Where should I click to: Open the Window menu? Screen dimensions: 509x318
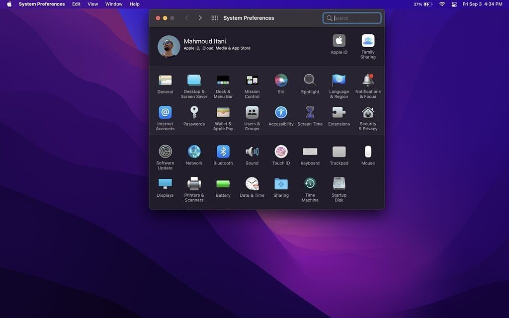[x=113, y=4]
